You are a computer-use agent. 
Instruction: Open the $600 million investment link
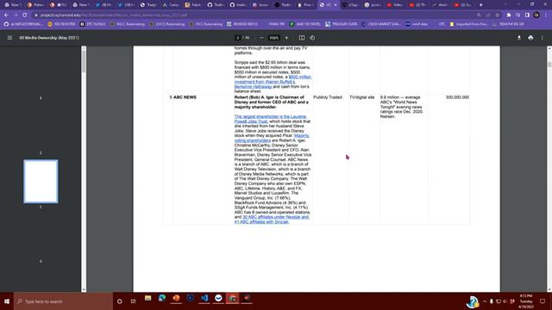click(x=273, y=82)
